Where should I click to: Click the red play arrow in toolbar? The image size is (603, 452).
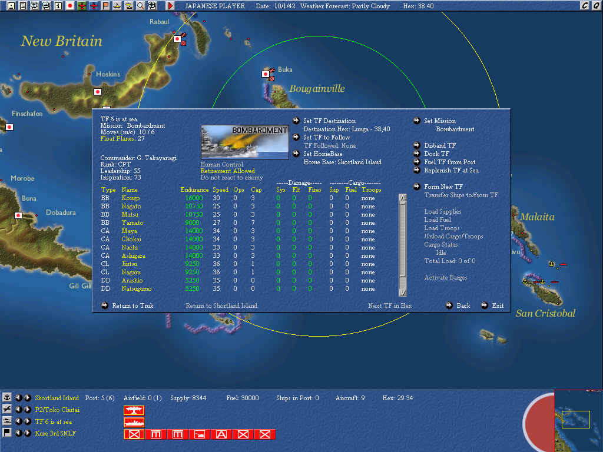pyautogui.click(x=171, y=5)
